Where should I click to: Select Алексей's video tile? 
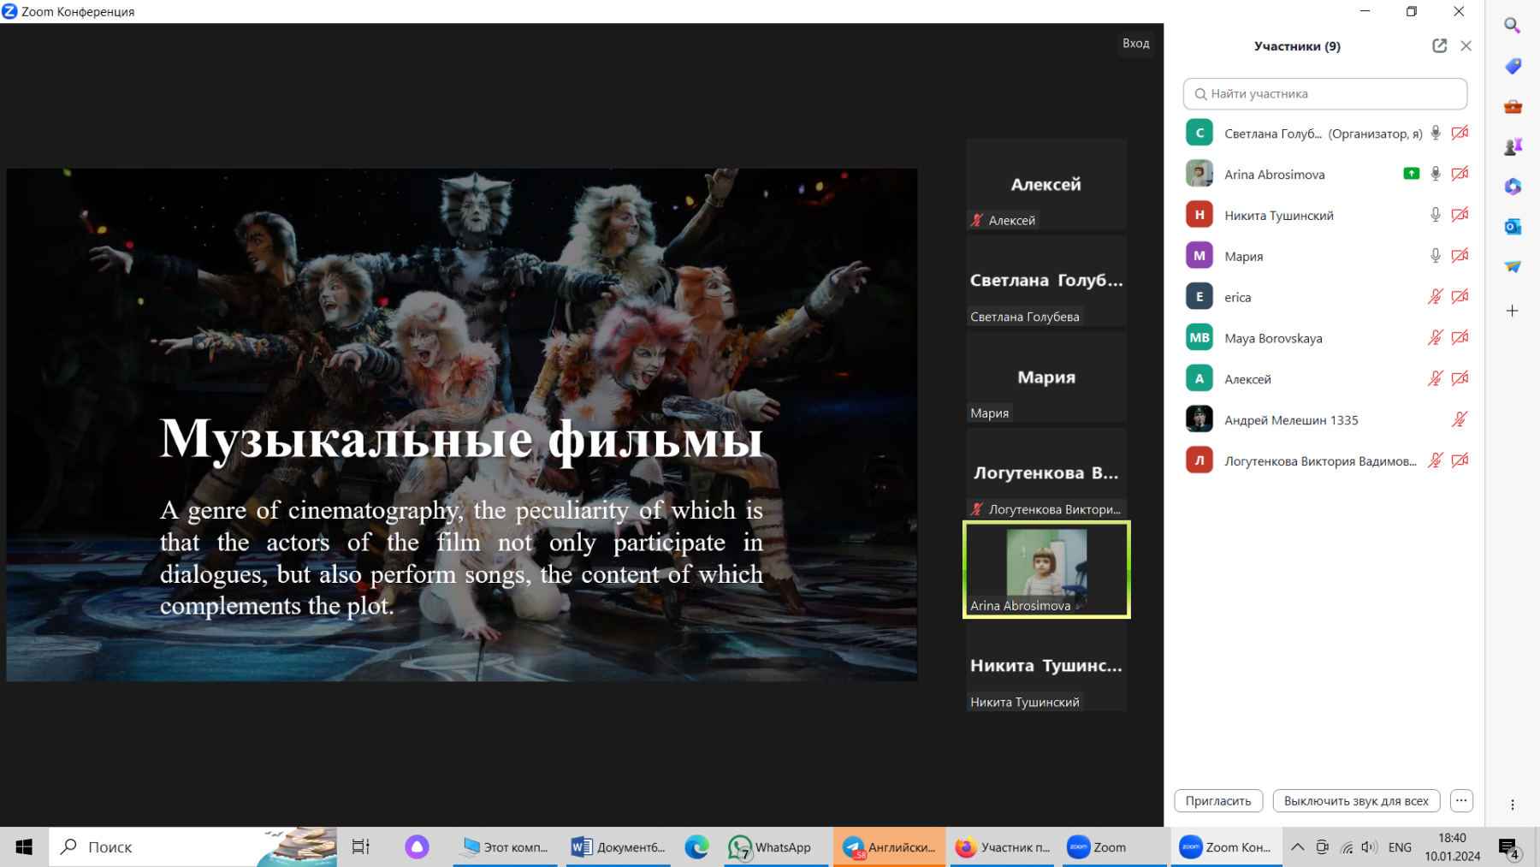pos(1046,184)
